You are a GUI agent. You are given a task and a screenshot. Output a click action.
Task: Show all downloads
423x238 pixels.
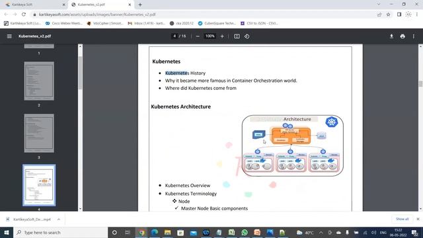coord(403,219)
